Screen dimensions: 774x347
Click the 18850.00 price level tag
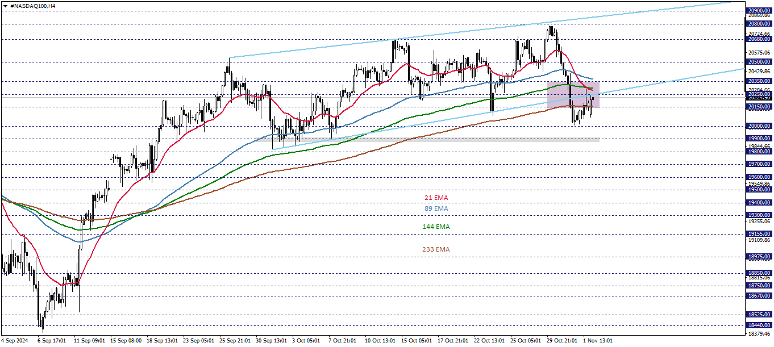coord(759,273)
